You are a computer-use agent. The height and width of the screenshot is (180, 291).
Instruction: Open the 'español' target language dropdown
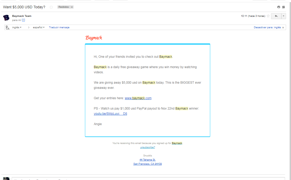(39, 27)
